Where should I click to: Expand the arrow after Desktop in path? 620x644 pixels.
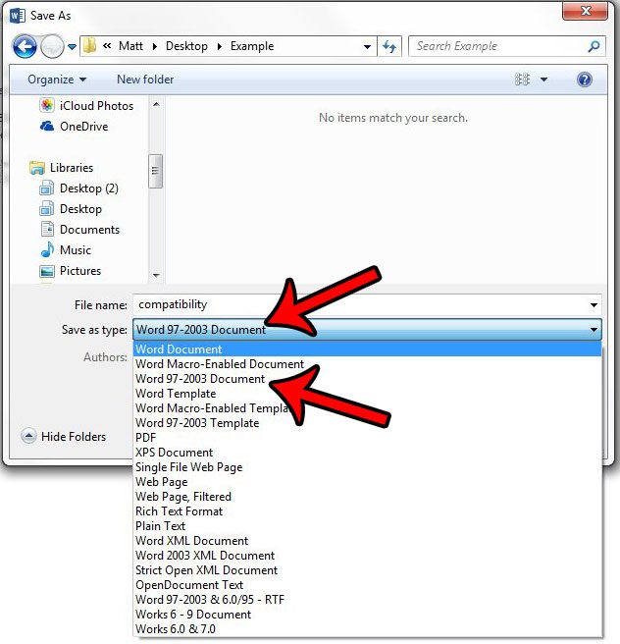pyautogui.click(x=220, y=46)
